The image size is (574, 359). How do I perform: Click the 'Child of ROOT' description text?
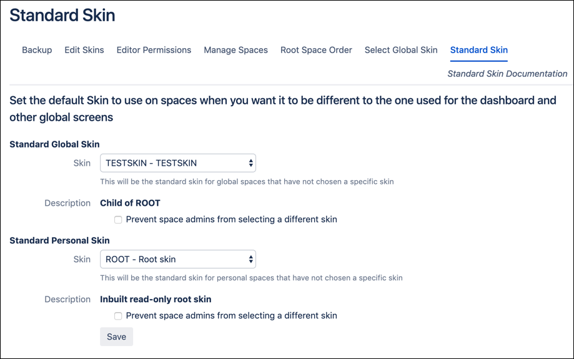click(x=130, y=203)
